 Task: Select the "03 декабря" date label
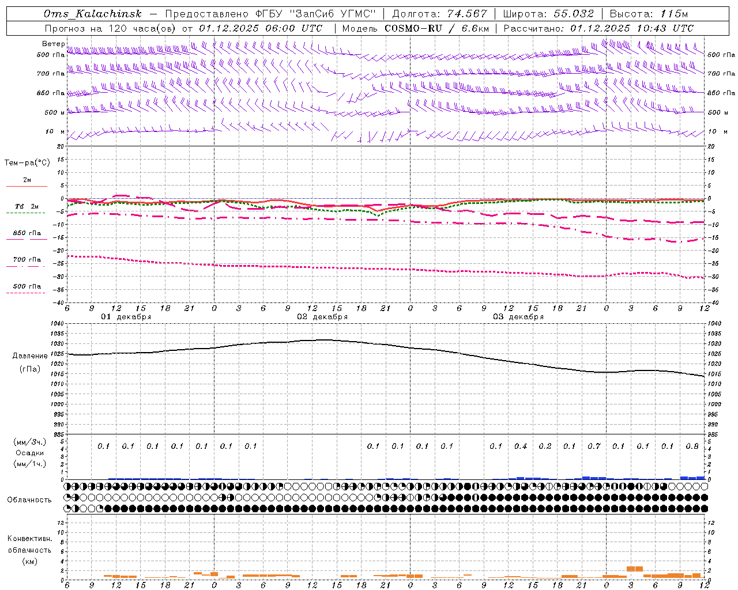pos(518,317)
